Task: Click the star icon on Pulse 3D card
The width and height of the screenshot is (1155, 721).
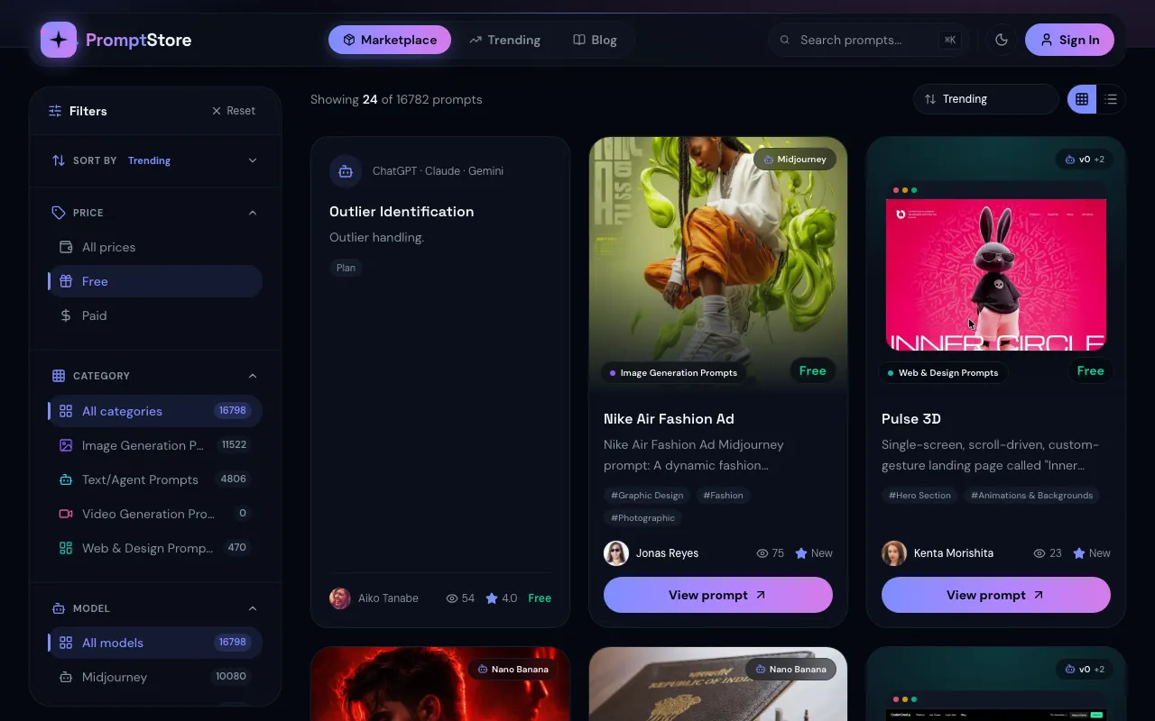Action: (x=1079, y=553)
